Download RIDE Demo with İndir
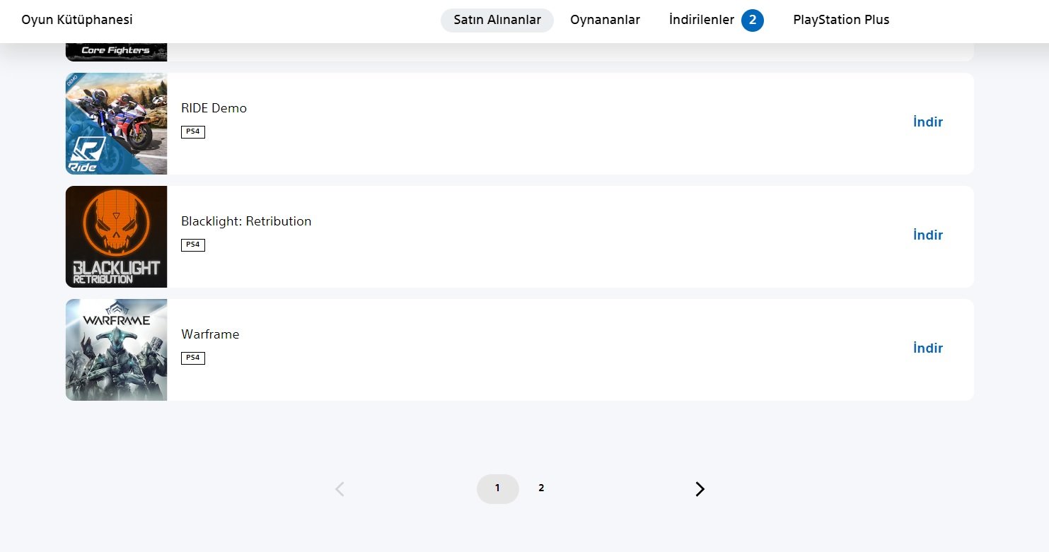The image size is (1049, 552). [928, 122]
